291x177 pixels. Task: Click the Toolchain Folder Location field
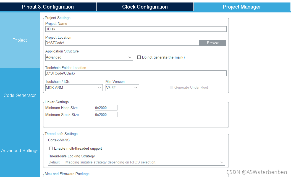[x=136, y=73]
